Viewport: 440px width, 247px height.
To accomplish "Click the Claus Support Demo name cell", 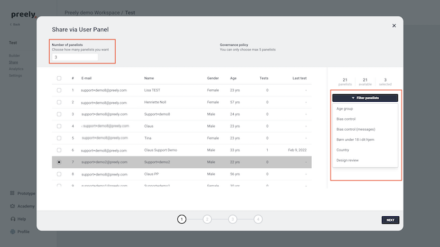I will [160, 150].
